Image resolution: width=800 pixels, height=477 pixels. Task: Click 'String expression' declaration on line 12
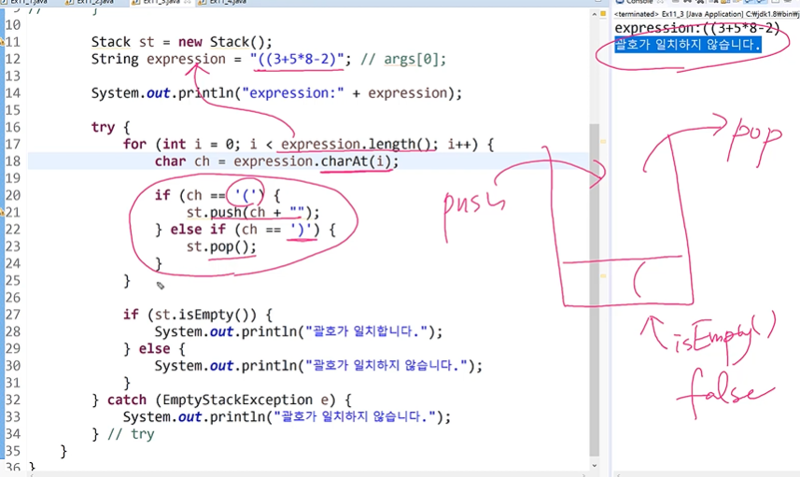coord(158,59)
